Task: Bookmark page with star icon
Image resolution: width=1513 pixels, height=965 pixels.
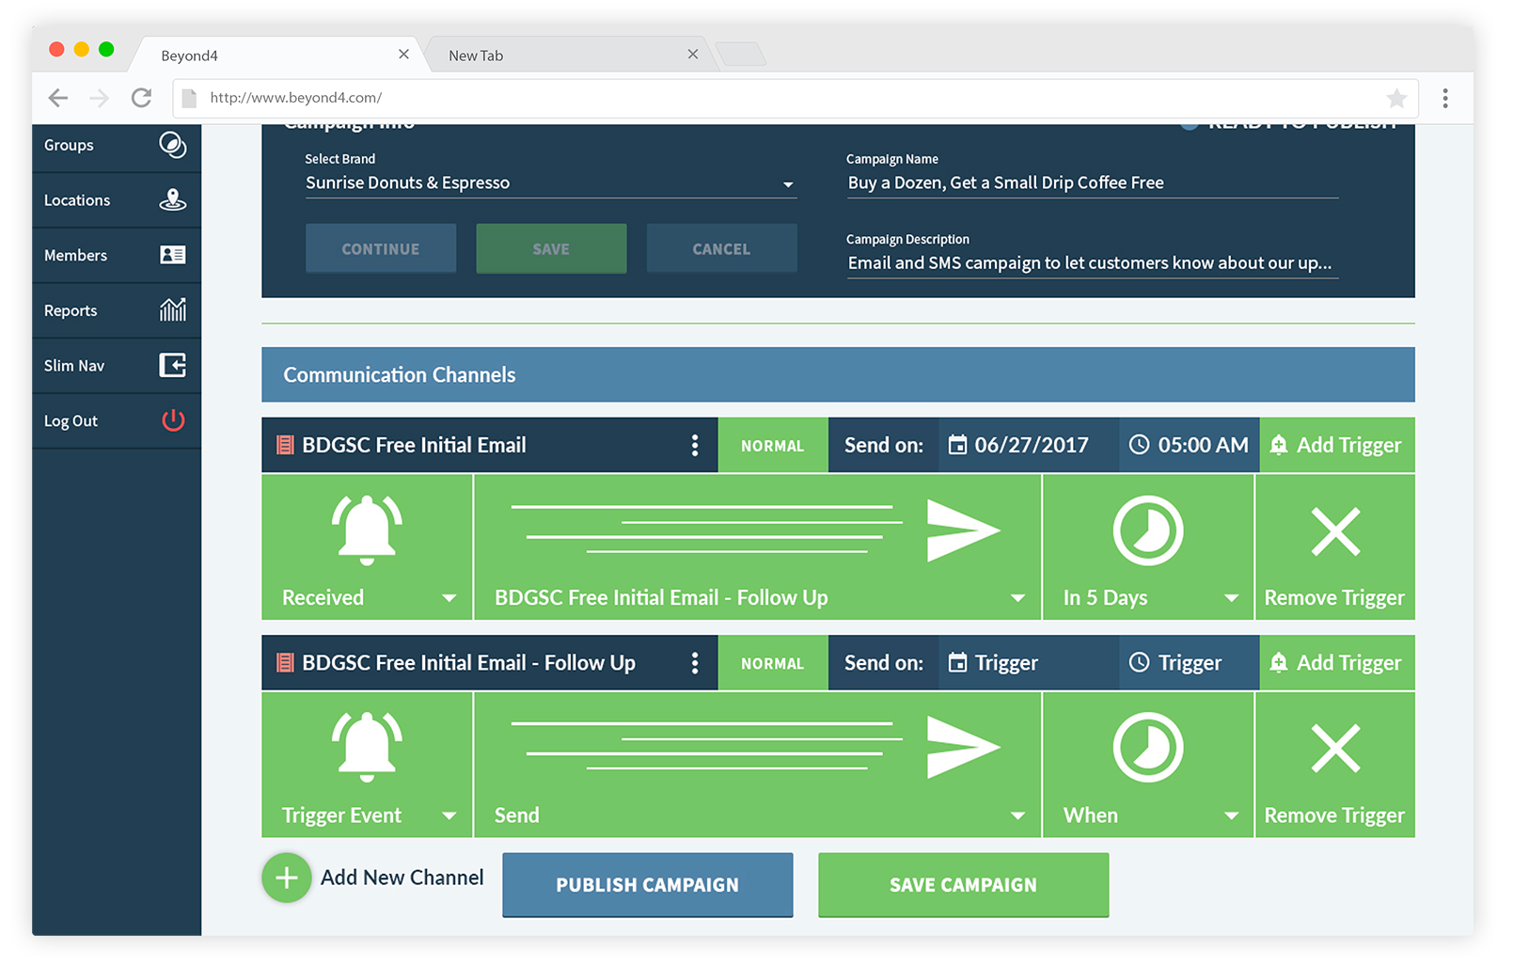Action: pos(1396,98)
